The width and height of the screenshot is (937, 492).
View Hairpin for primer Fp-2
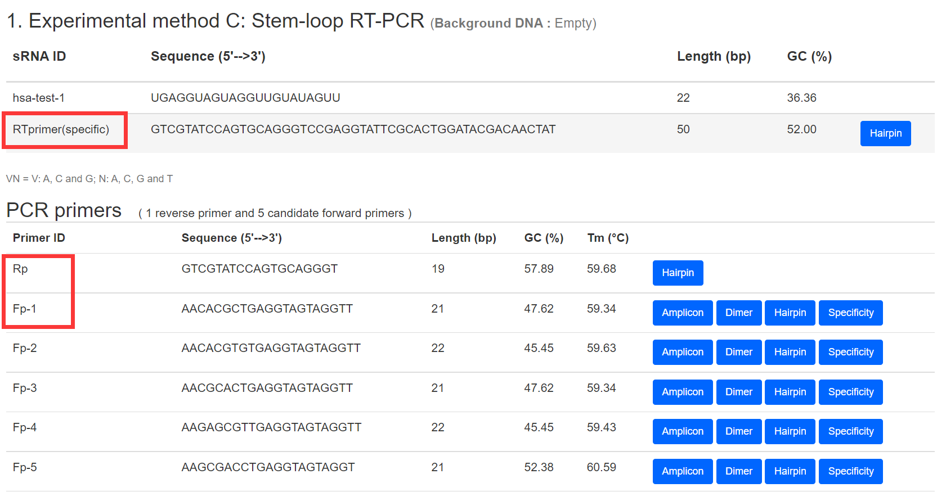[790, 353]
